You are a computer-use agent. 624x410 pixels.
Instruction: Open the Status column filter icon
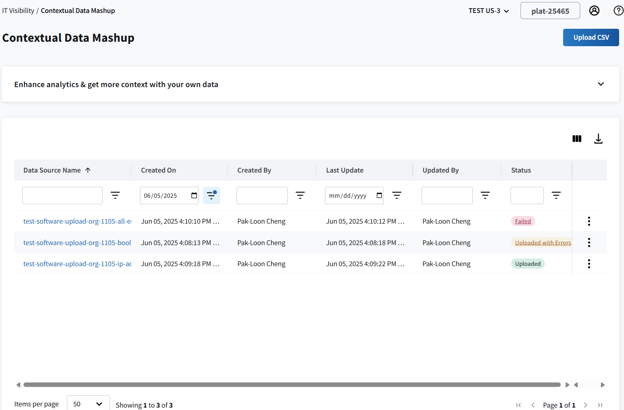coord(556,196)
